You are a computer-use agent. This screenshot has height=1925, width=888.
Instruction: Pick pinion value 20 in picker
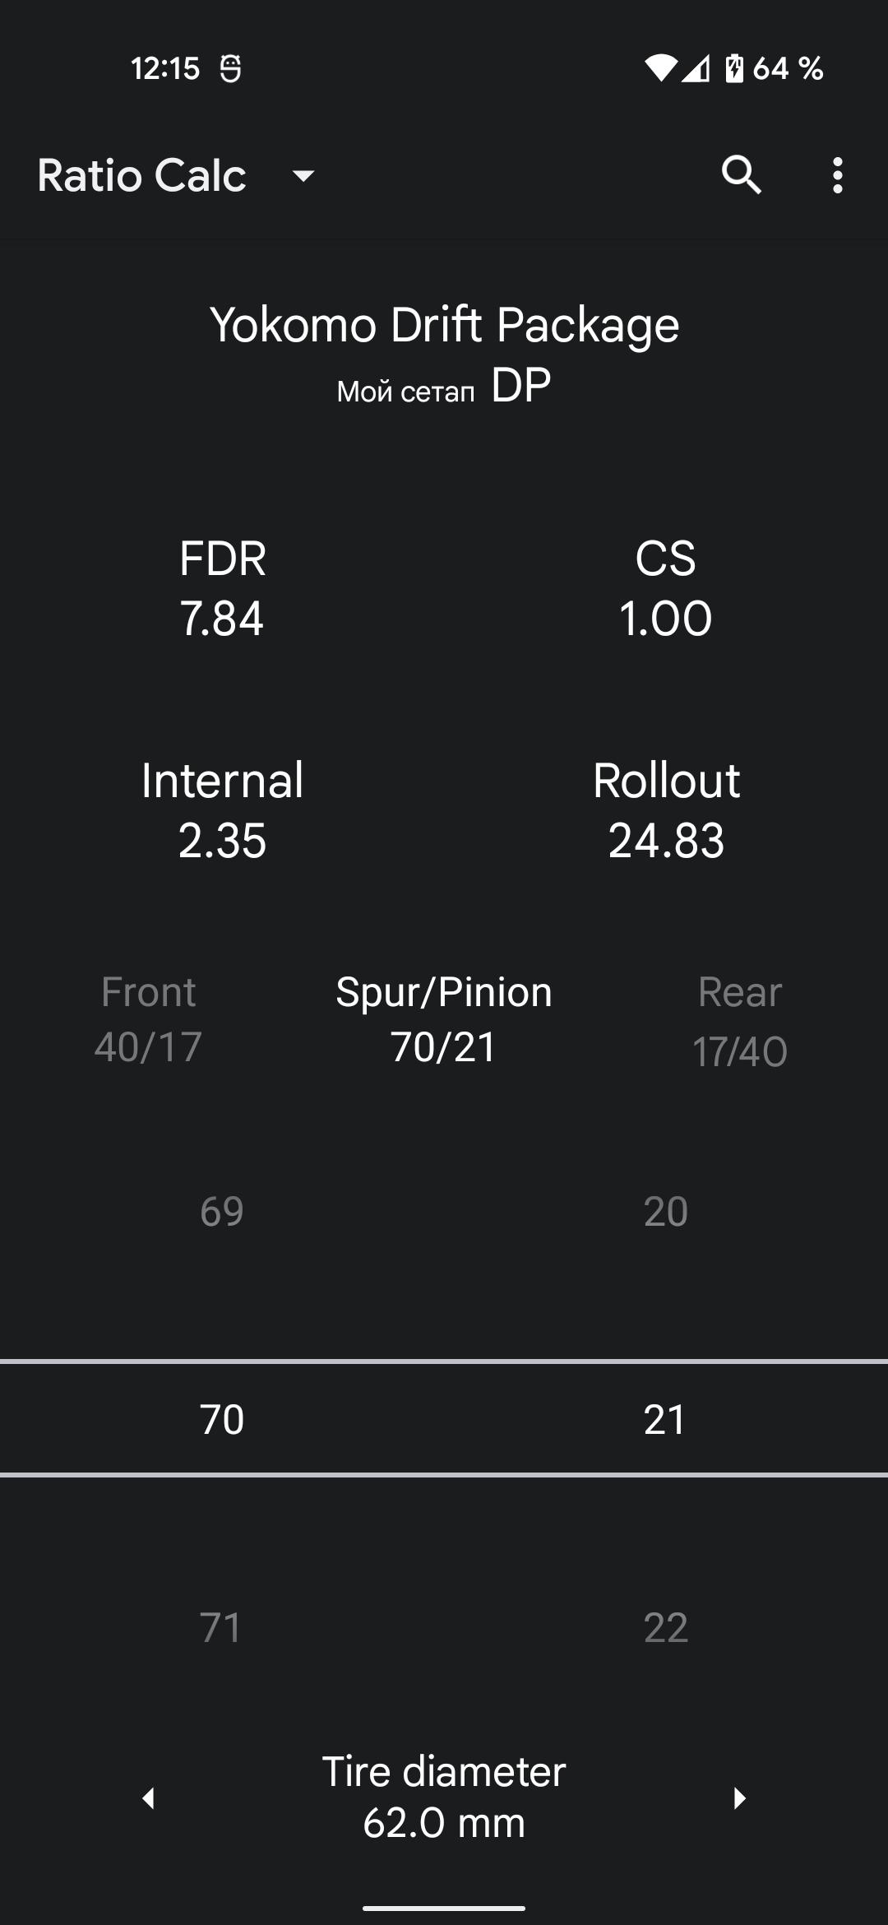pyautogui.click(x=666, y=1211)
